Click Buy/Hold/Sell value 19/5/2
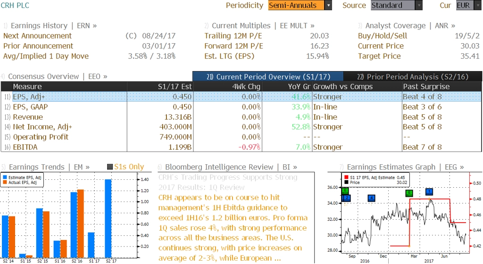Image resolution: width=483 pixels, height=264 pixels. pyautogui.click(x=467, y=36)
